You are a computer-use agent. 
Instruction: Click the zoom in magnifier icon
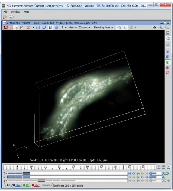tap(161, 27)
